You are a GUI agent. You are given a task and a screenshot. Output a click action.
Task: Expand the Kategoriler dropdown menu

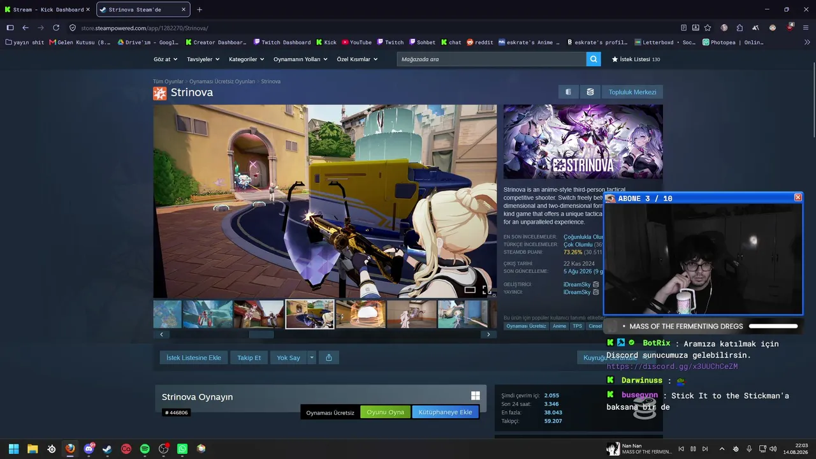(x=246, y=59)
